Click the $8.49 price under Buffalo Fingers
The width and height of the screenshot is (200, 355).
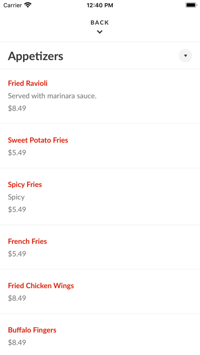pyautogui.click(x=17, y=343)
